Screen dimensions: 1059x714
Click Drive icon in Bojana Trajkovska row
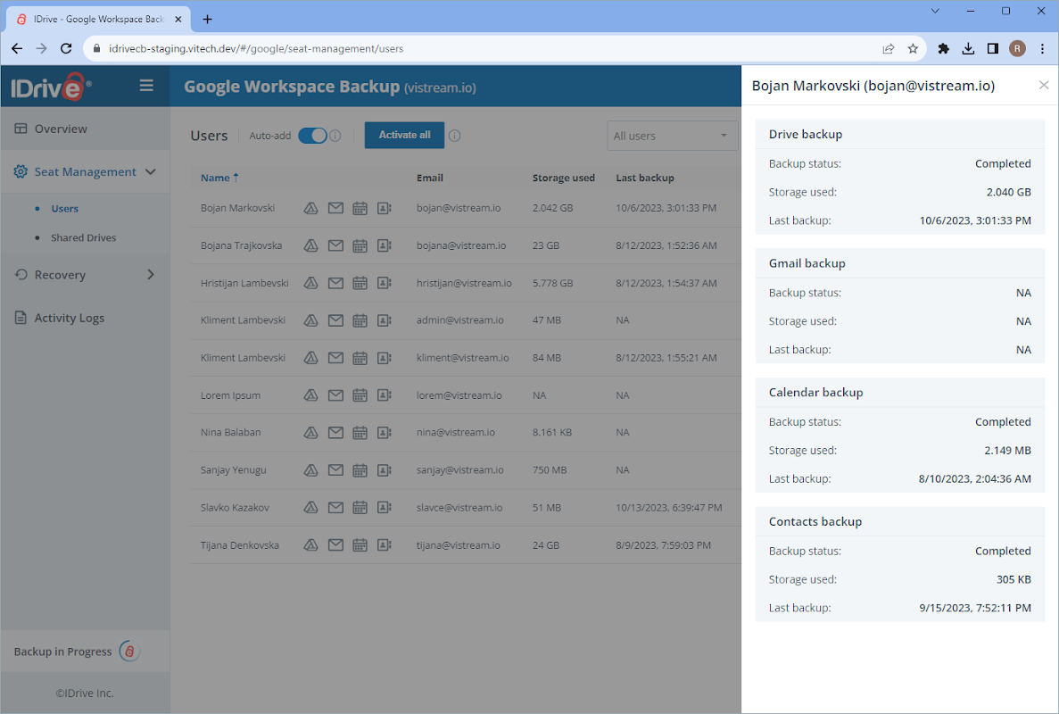pyautogui.click(x=310, y=245)
